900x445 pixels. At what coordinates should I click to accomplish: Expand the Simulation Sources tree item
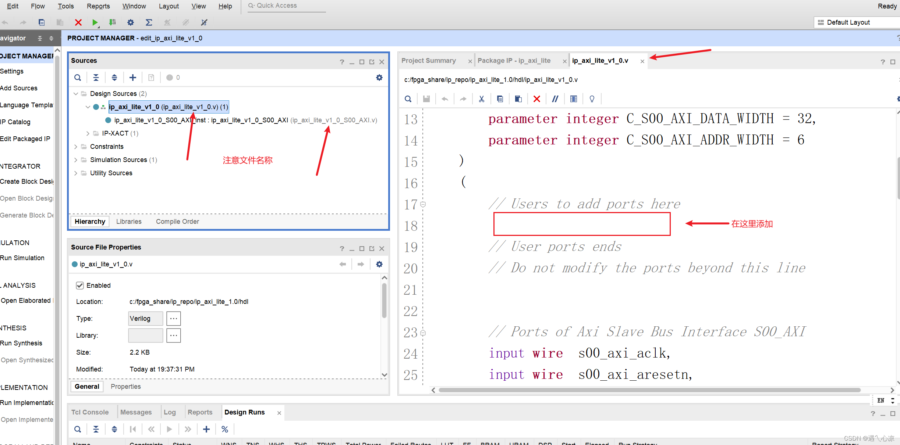76,159
